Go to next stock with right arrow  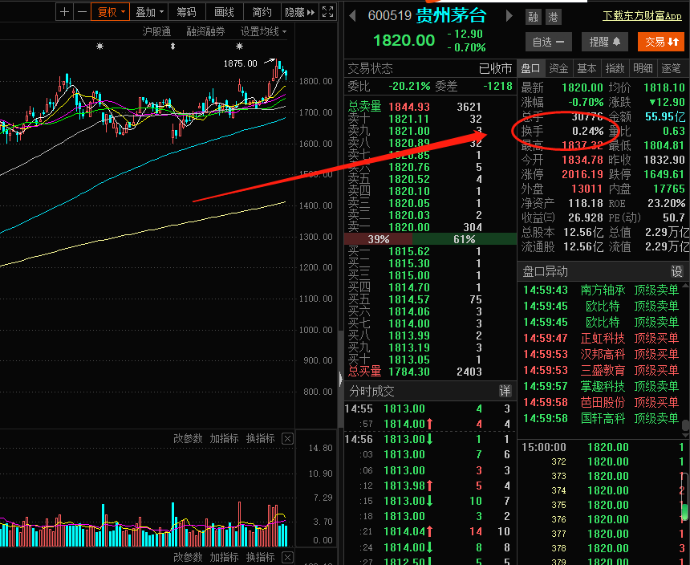pyautogui.click(x=509, y=16)
